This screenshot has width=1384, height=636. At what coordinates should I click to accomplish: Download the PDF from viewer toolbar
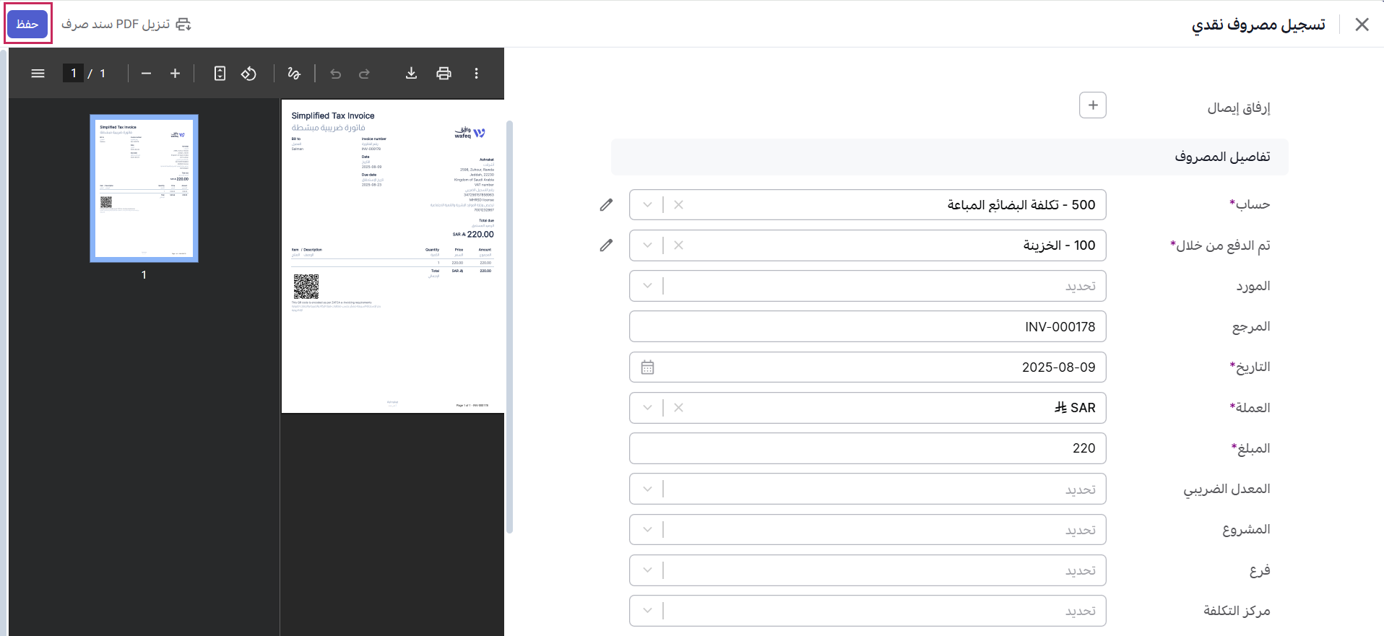tap(411, 74)
